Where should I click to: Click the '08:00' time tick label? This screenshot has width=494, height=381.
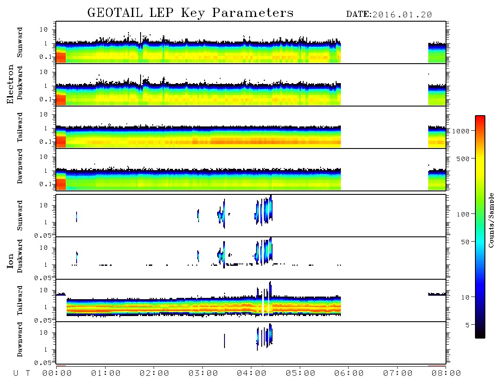(446, 374)
